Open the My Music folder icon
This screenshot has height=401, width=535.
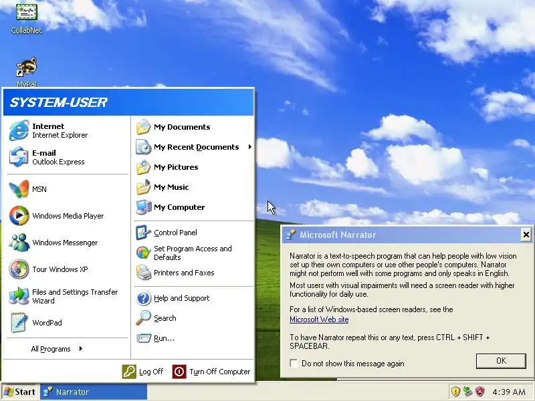pos(143,187)
